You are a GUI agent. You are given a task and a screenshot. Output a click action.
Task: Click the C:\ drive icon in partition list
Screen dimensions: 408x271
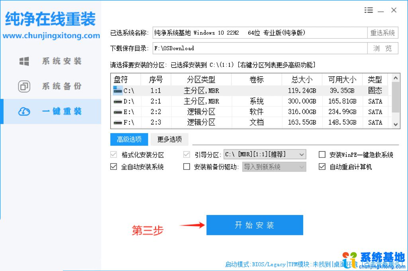[x=118, y=90]
